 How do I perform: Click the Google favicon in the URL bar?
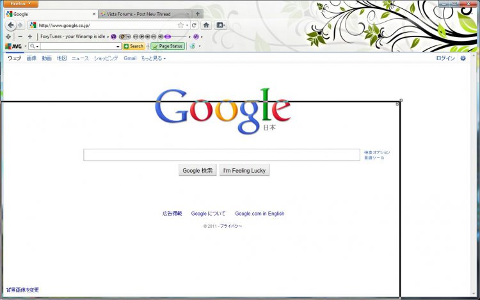[x=33, y=26]
